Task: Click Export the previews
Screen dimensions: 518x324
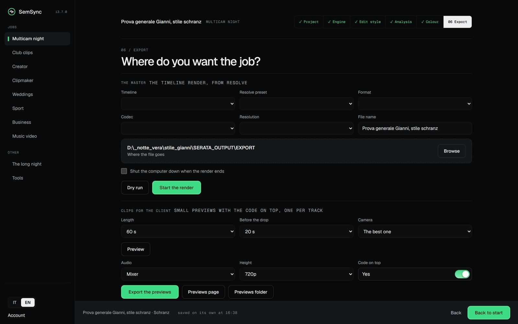Action: (150, 292)
